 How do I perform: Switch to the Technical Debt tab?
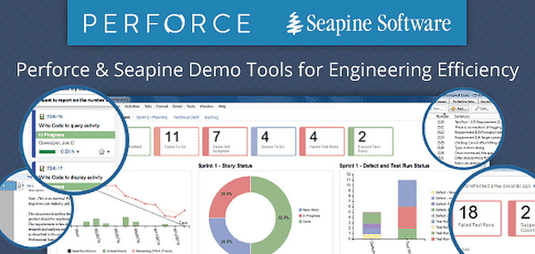point(186,117)
